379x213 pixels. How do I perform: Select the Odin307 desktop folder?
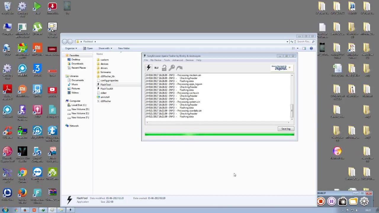click(352, 8)
